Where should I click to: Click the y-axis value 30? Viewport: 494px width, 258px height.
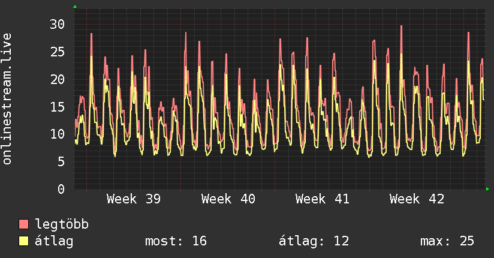pos(58,24)
